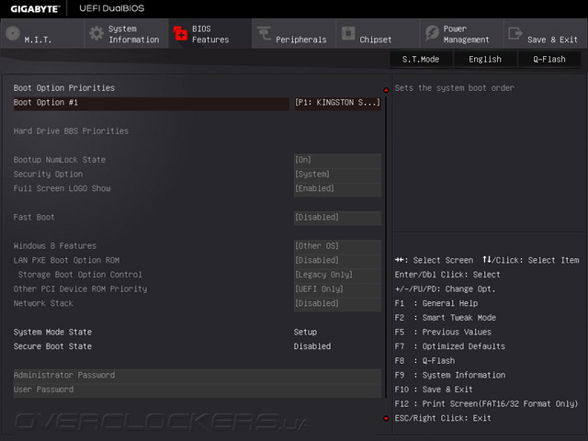The height and width of the screenshot is (441, 588).
Task: Open Boot Option #1 value selector
Action: click(x=337, y=103)
